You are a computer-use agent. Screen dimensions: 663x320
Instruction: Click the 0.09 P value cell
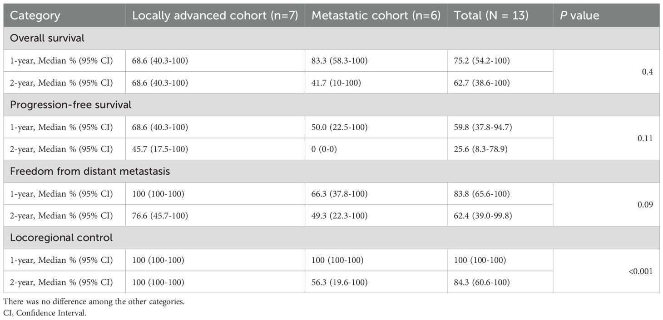pos(645,205)
